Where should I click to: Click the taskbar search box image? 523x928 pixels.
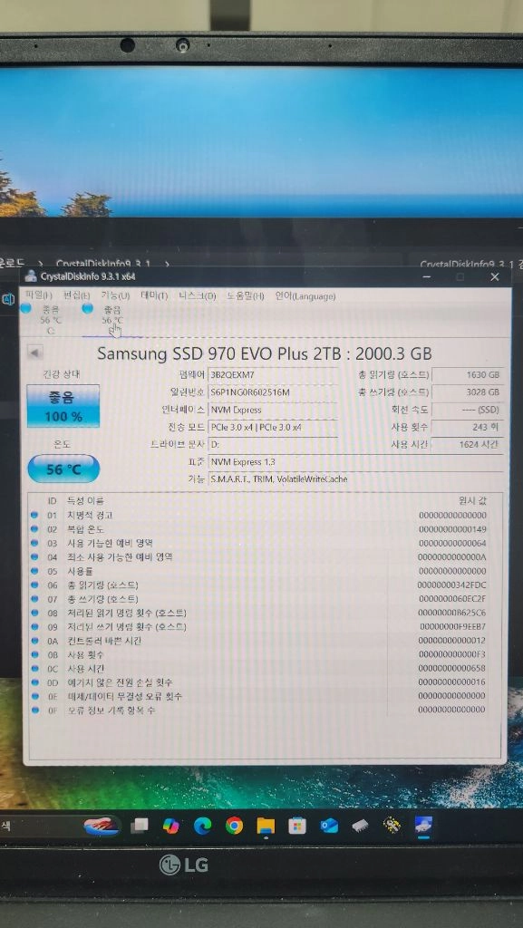[102, 825]
